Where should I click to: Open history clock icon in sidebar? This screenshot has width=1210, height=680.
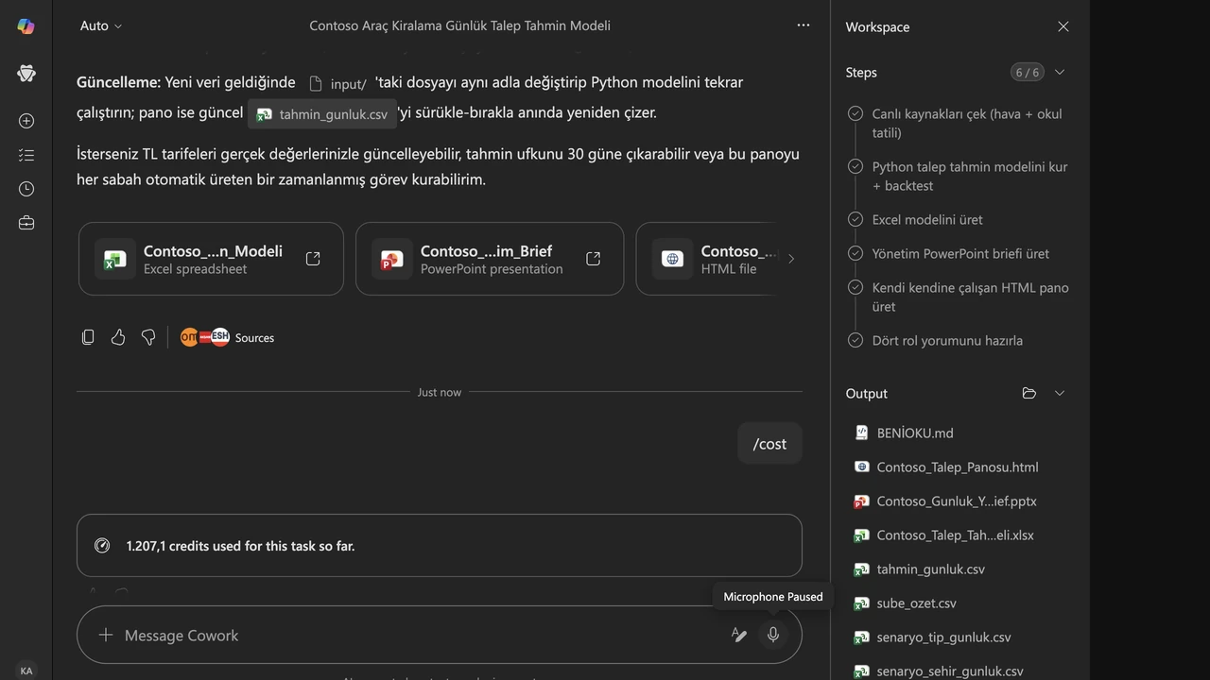click(x=26, y=189)
